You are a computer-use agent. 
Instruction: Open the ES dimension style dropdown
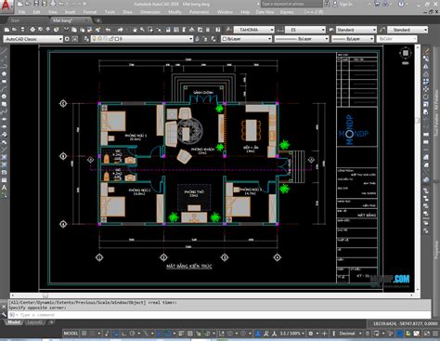pos(323,30)
